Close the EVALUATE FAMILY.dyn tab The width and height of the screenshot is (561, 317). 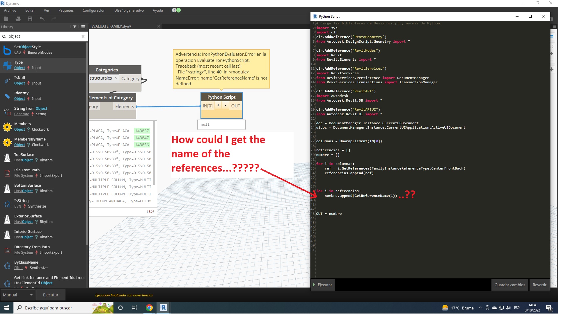coord(159,26)
